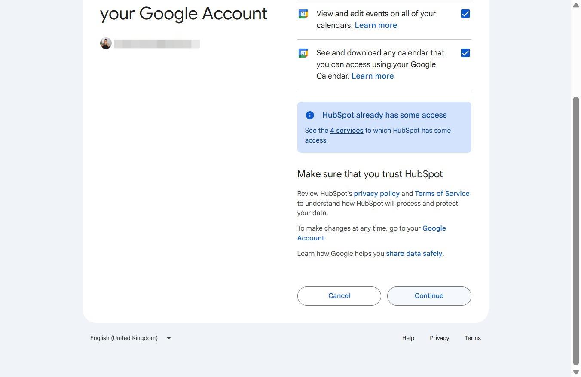581x377 pixels.
Task: Click the vertical scrollbar thumb
Action: (576, 231)
